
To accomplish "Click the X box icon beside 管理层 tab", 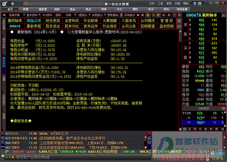I will (x=179, y=21).
